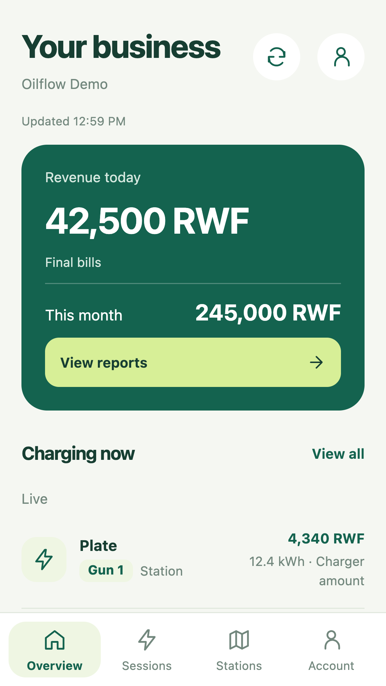The width and height of the screenshot is (386, 686).
Task: Click the This month label
Action: tap(84, 315)
